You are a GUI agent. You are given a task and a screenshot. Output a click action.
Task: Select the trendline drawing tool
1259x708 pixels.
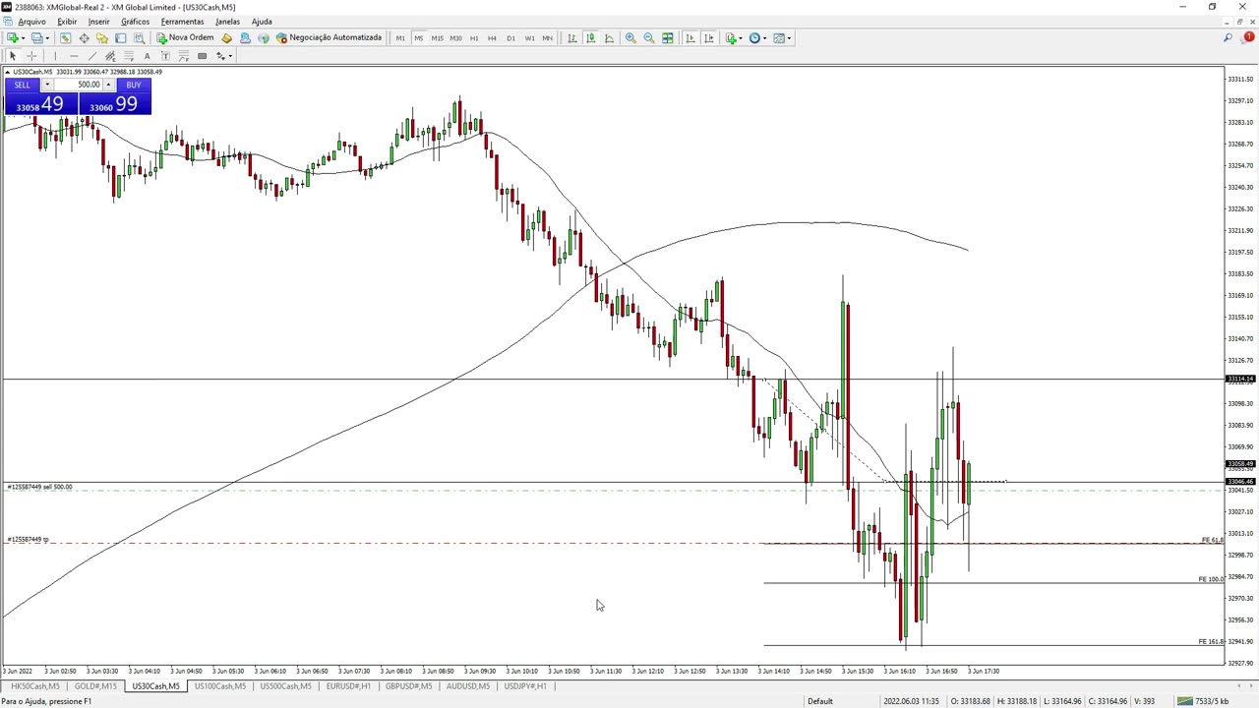[x=92, y=56]
